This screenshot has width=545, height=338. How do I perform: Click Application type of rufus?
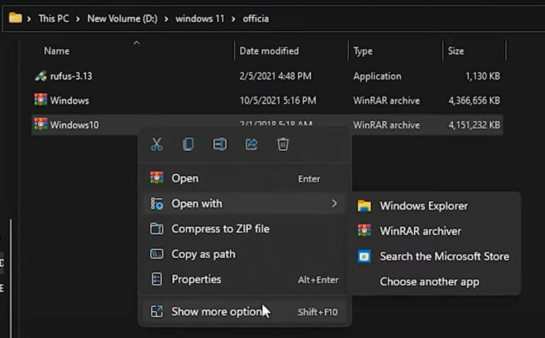click(x=377, y=76)
